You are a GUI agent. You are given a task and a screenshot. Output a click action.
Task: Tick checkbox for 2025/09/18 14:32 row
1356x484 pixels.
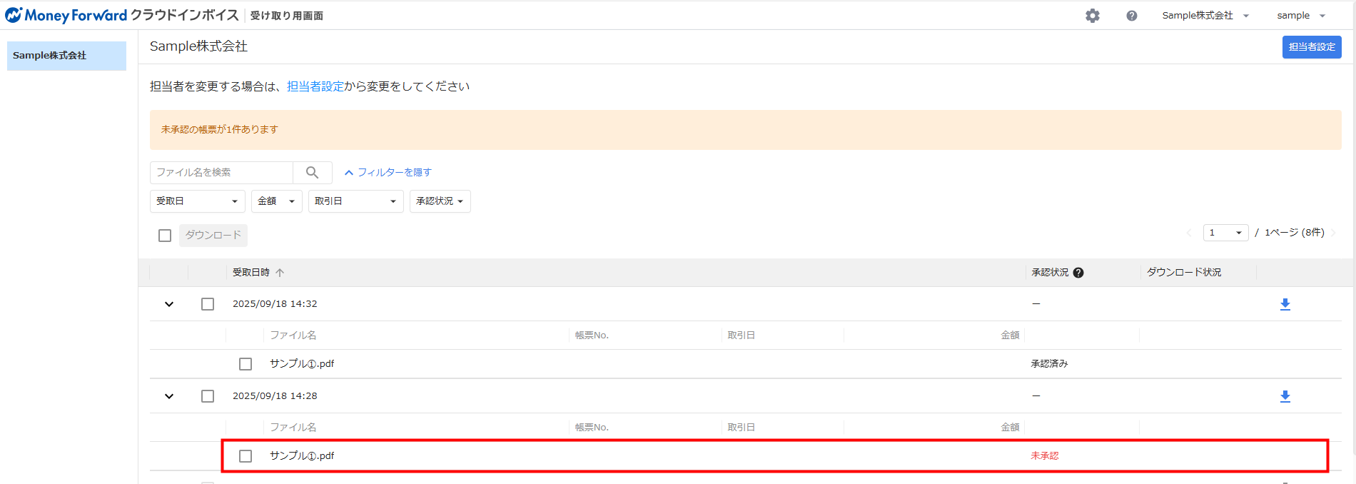208,304
